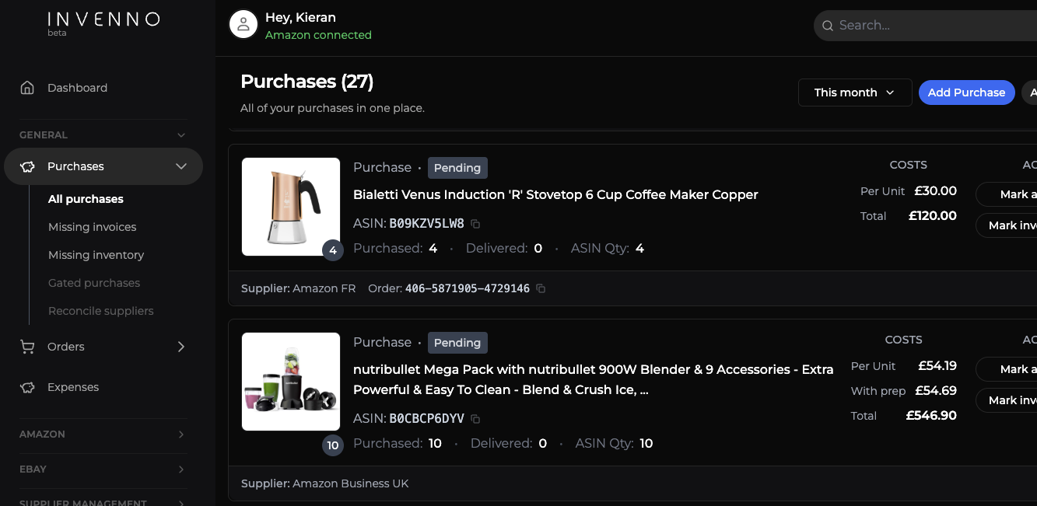Screen dimensions: 1037x506
Task: Click the Hey, Kieran greeting
Action: point(300,17)
